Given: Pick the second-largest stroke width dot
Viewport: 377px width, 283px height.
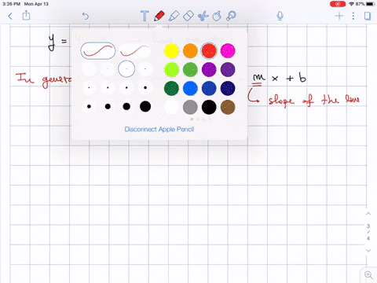Looking at the screenshot, I should [126, 106].
